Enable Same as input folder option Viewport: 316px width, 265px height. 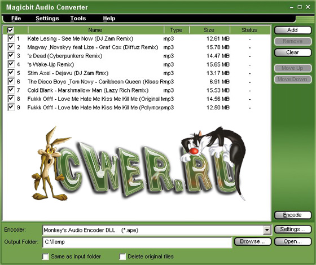click(x=46, y=257)
